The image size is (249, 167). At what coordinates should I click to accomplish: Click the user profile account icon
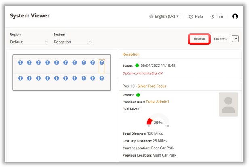click(235, 17)
